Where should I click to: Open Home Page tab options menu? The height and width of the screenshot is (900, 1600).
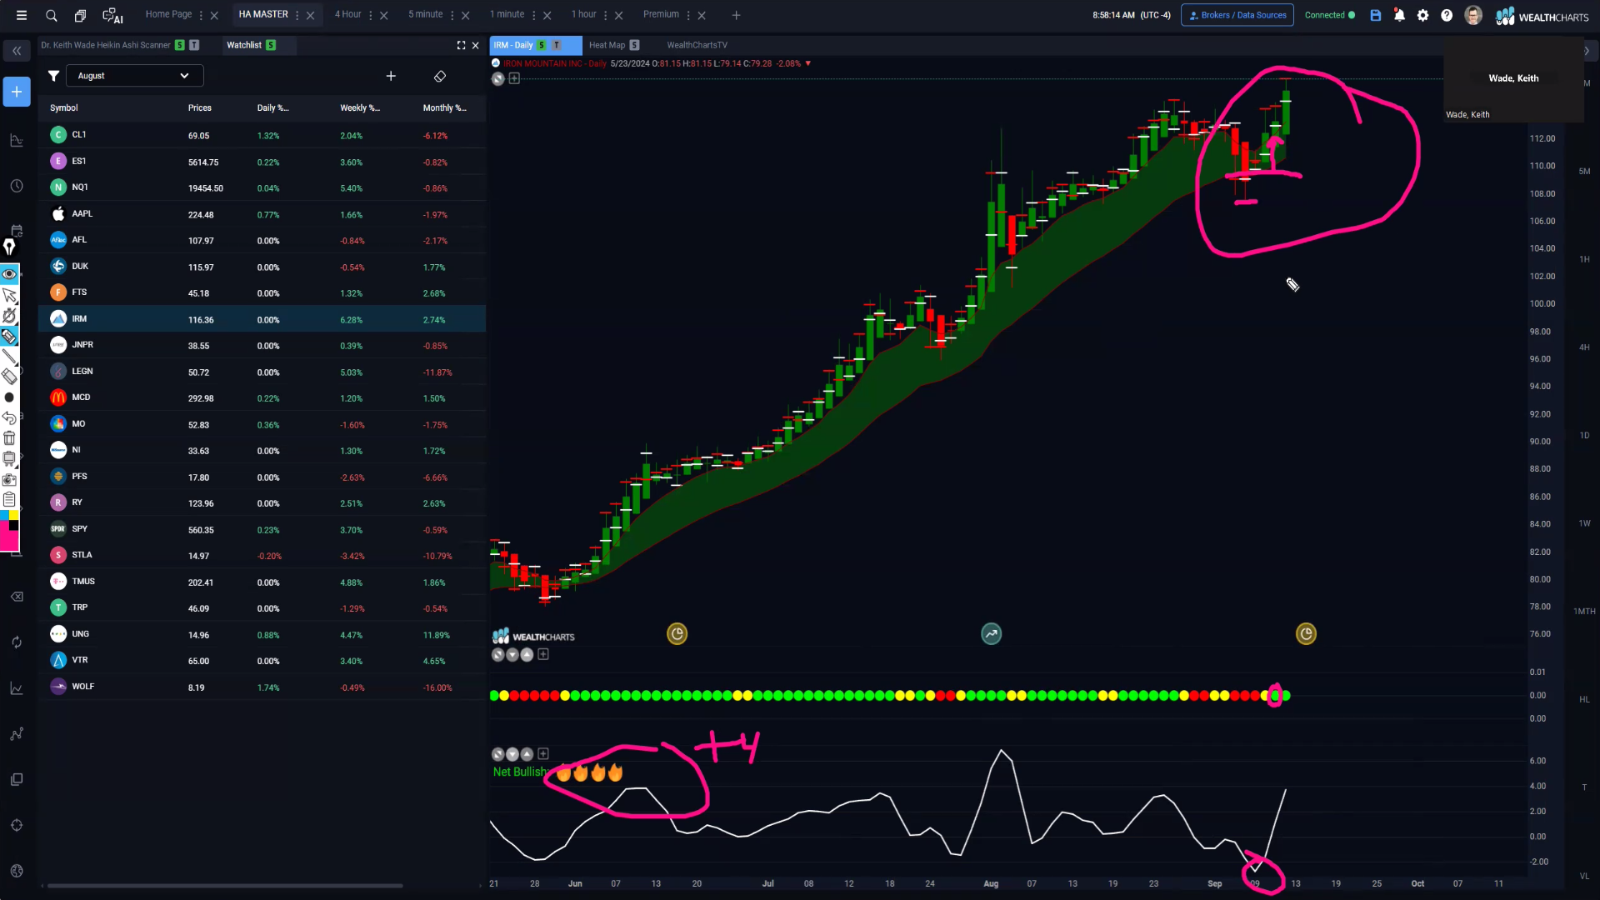coord(201,15)
